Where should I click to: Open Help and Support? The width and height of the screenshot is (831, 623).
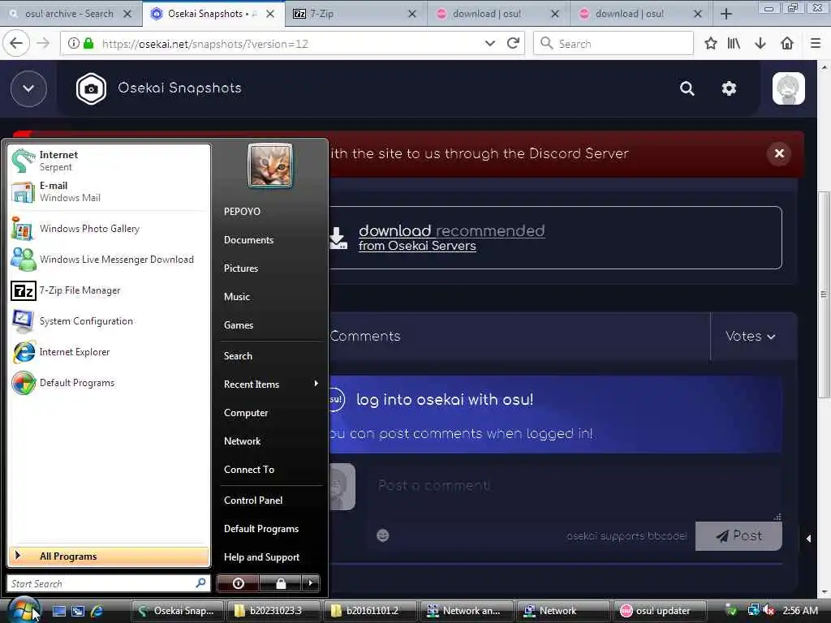270,557
